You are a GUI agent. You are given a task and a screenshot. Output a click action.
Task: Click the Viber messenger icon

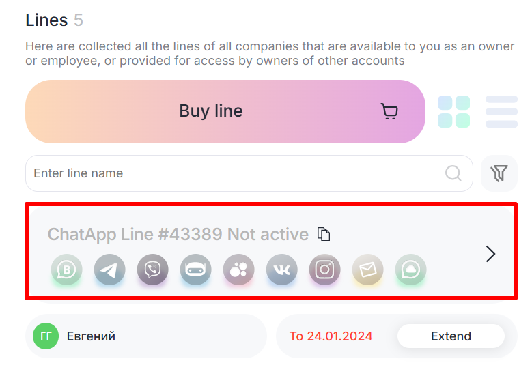(x=153, y=270)
